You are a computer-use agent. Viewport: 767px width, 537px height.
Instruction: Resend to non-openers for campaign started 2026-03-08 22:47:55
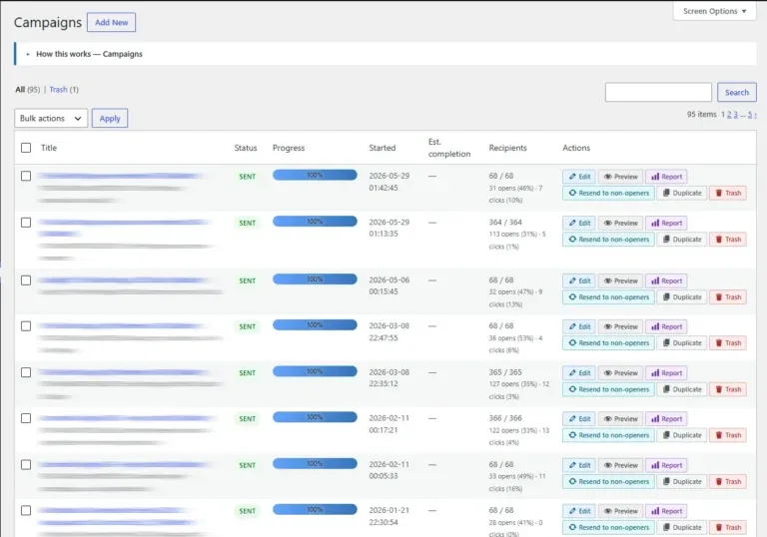click(608, 342)
